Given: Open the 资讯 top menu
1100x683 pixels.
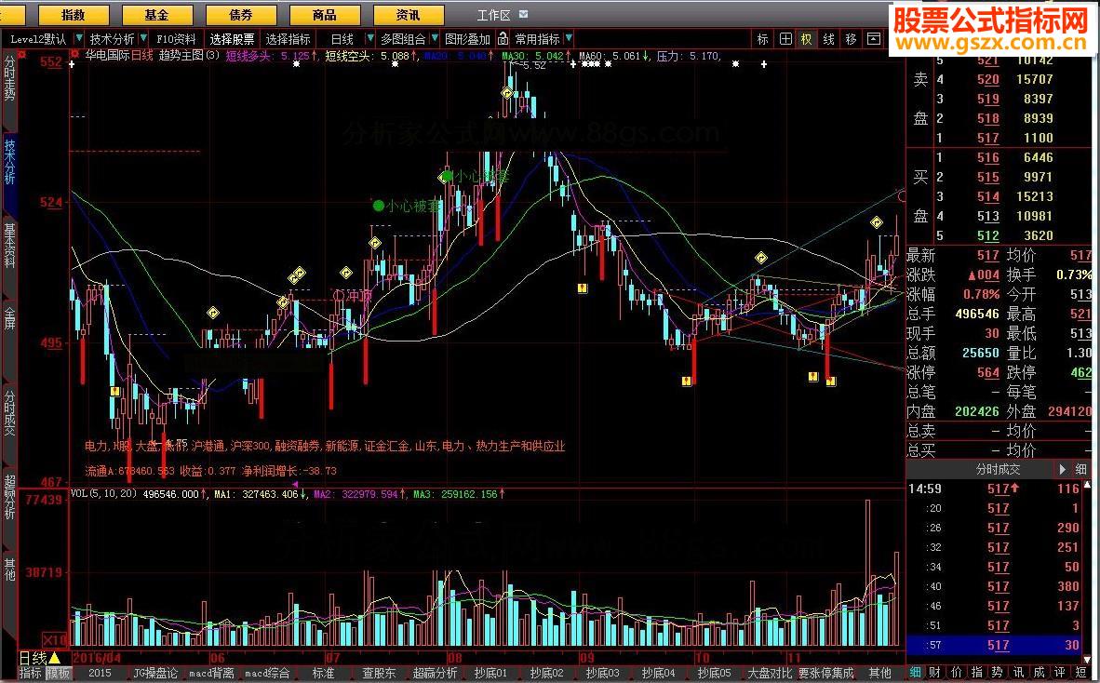Looking at the screenshot, I should 408,15.
